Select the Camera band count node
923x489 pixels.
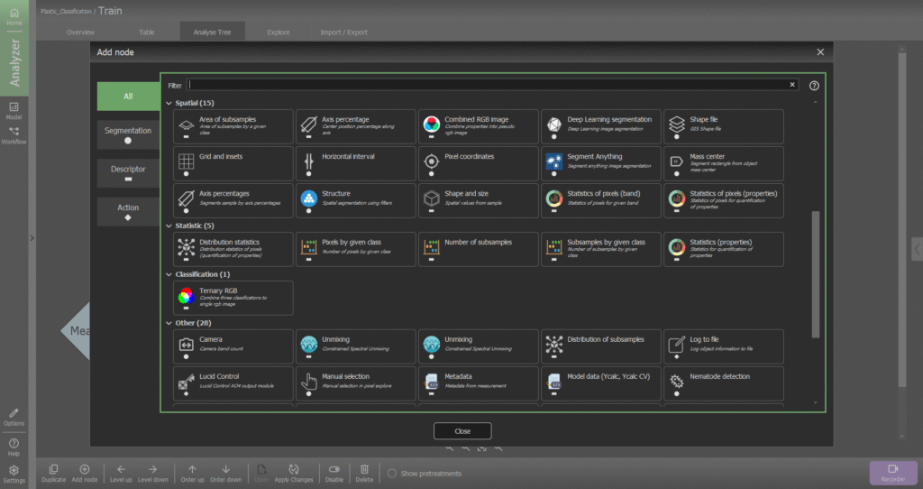(233, 346)
